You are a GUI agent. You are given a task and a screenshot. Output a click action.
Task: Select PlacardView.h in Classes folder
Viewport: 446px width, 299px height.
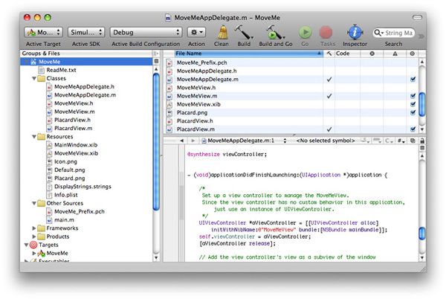[x=72, y=120]
